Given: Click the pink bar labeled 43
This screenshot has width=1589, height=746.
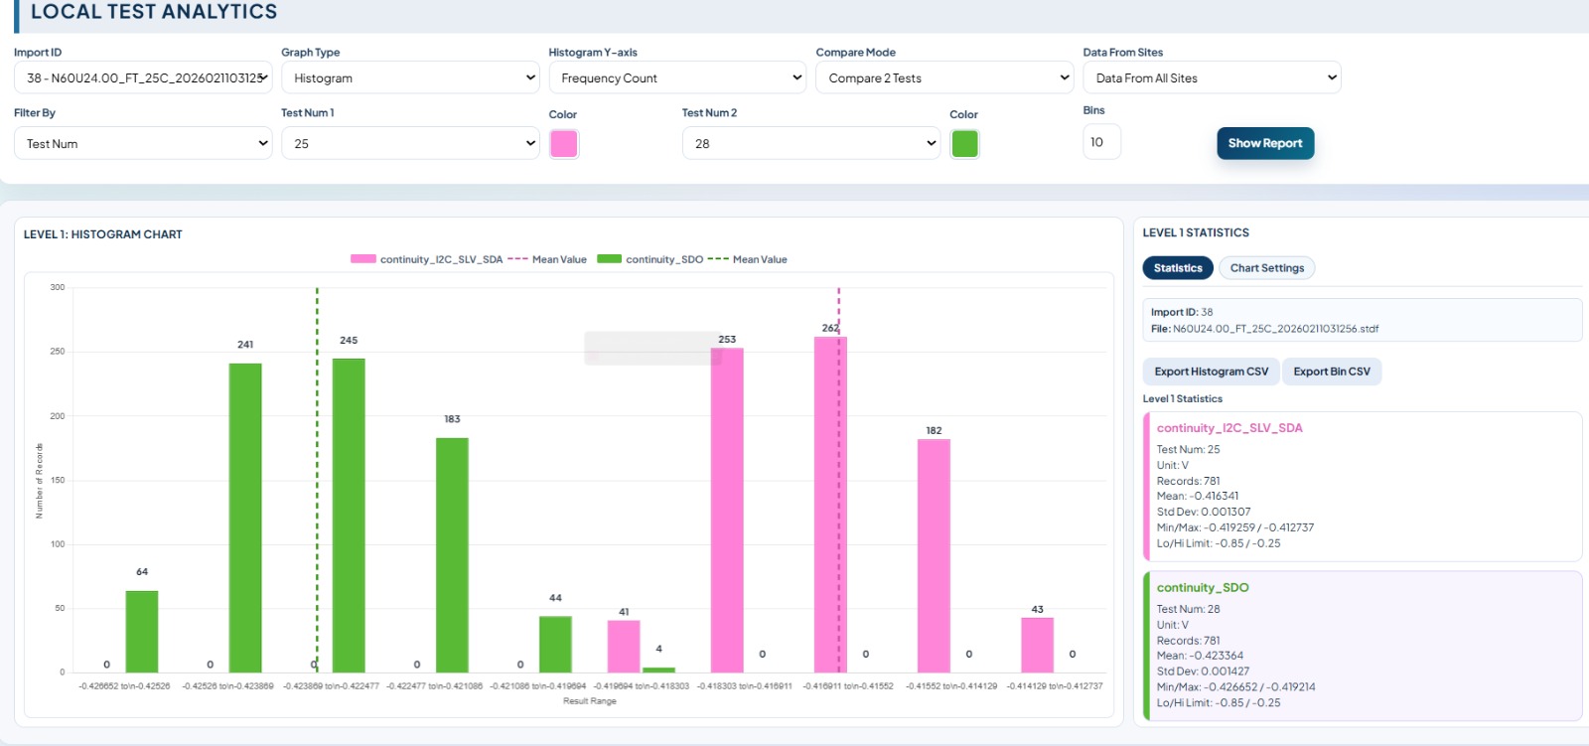Looking at the screenshot, I should coord(1037,646).
